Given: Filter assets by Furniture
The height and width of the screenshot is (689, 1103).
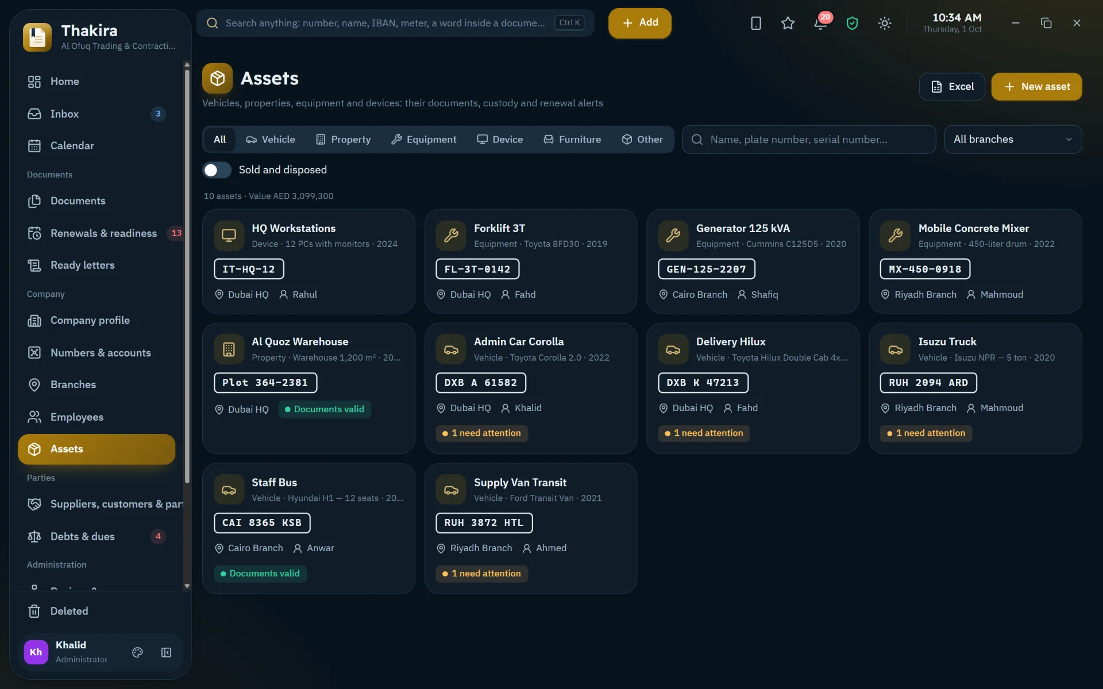Looking at the screenshot, I should (572, 140).
